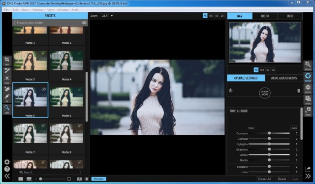Screen dimensions: 315x184
Task: Select the Crop tool
Action: [7, 61]
